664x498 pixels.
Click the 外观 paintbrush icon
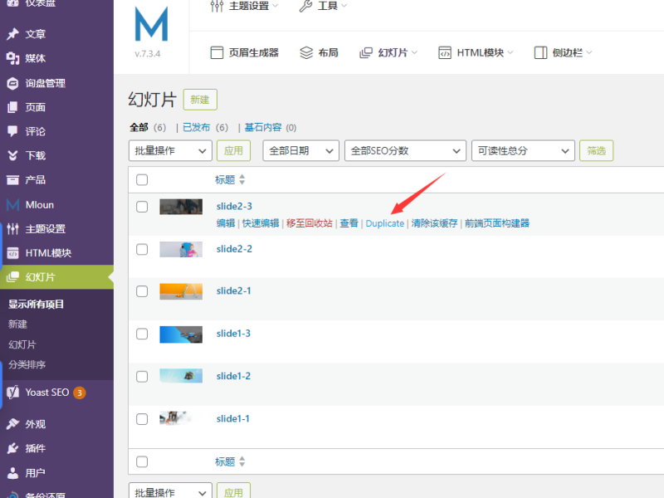(12, 424)
